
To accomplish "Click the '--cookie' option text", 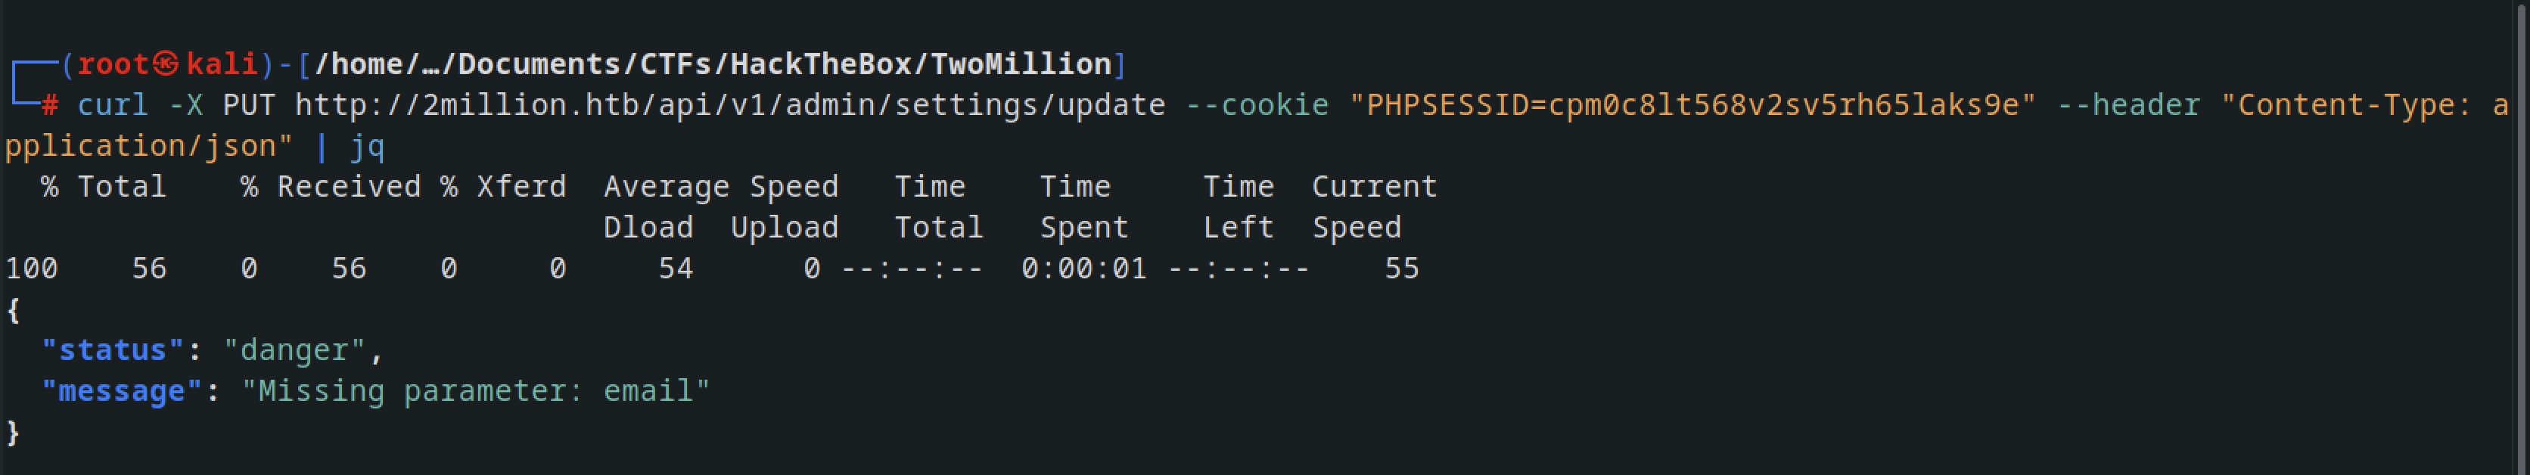I will [1257, 105].
